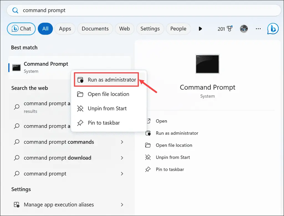Focus the 'command prompt' search input field

(x=144, y=10)
